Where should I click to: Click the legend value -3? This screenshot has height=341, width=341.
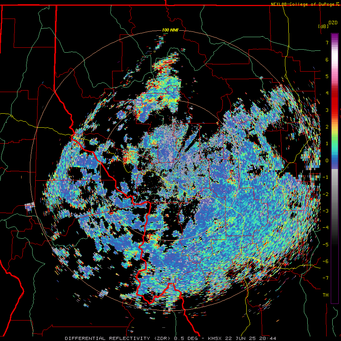point(325,211)
